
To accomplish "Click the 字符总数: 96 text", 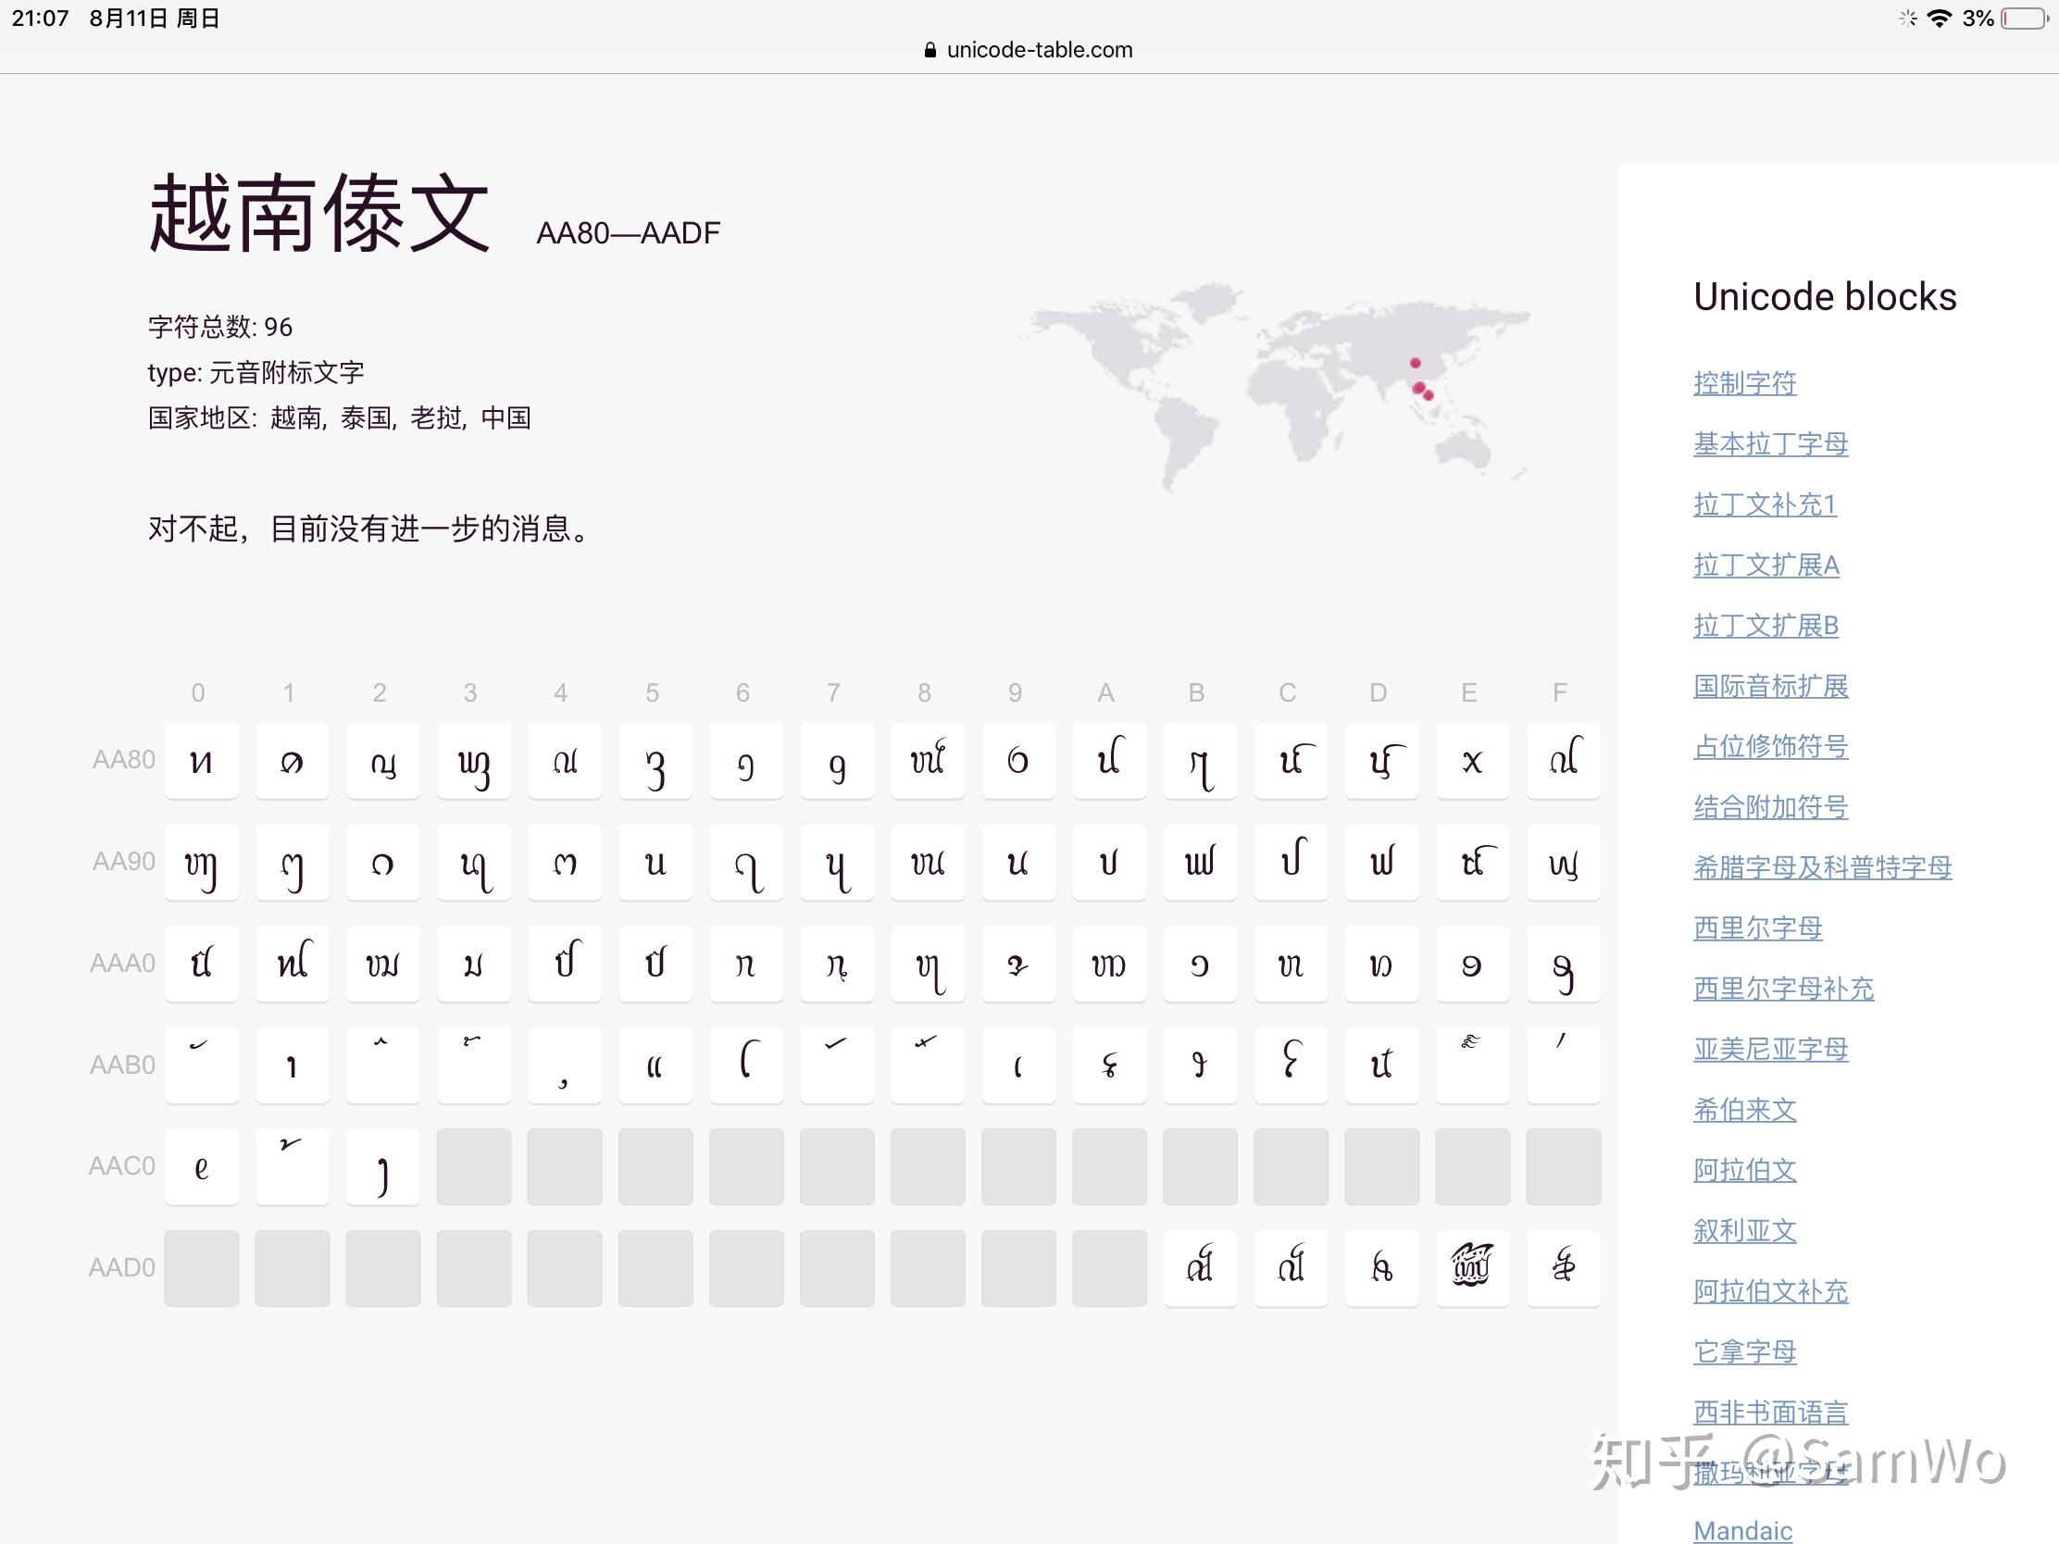I will click(x=219, y=327).
